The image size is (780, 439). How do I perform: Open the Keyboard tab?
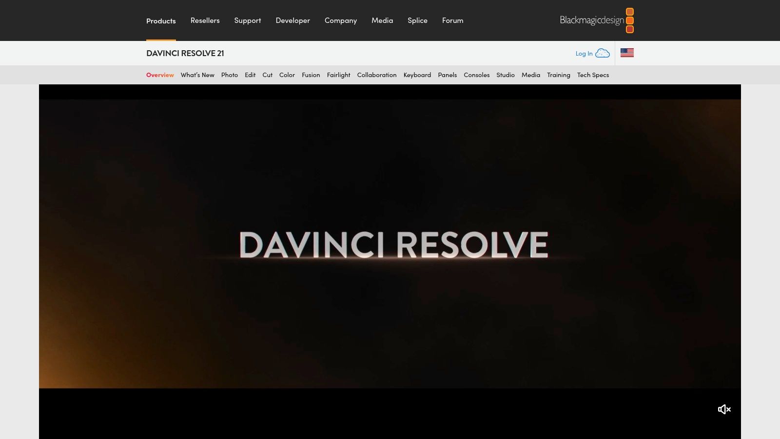point(417,75)
